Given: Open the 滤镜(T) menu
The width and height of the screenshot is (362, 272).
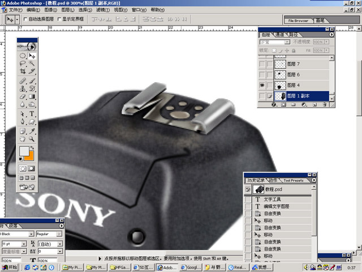Looking at the screenshot, I should pos(103,10).
